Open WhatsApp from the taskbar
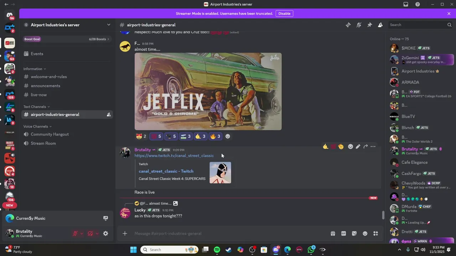The image size is (456, 256). [311, 250]
